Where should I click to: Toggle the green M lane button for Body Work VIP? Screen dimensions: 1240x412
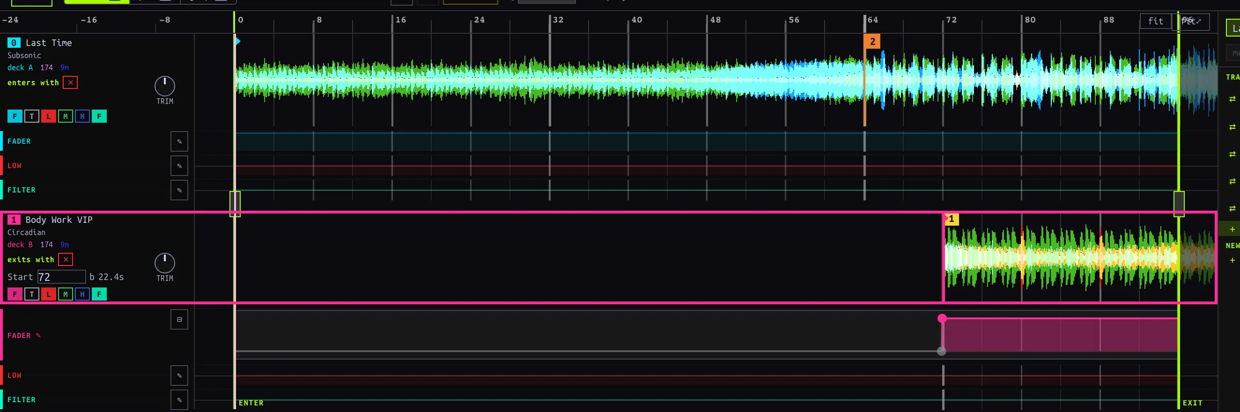point(66,294)
